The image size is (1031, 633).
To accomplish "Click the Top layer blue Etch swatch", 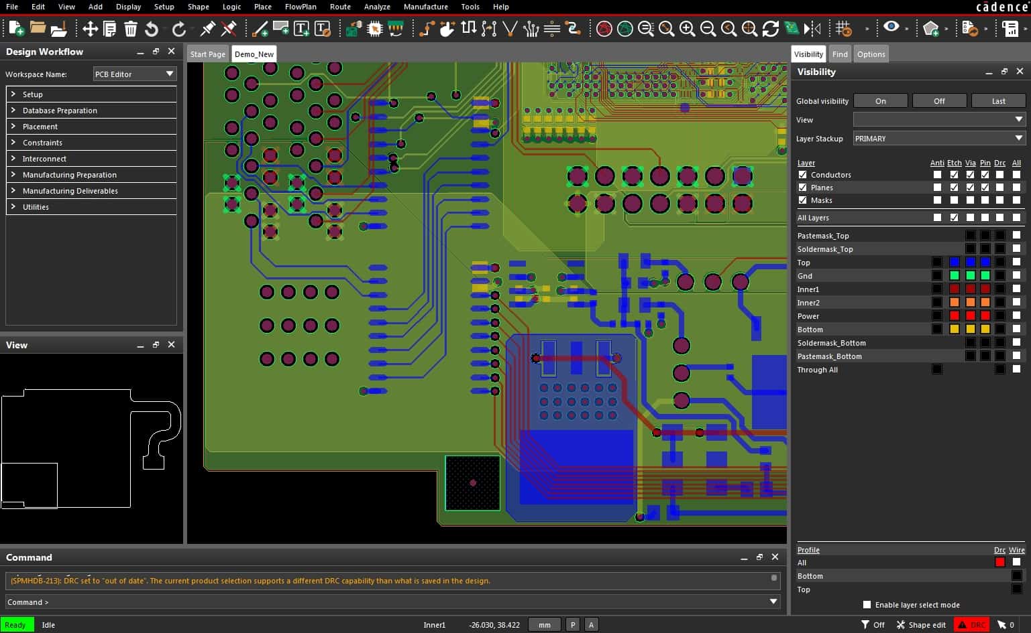I will 954,262.
